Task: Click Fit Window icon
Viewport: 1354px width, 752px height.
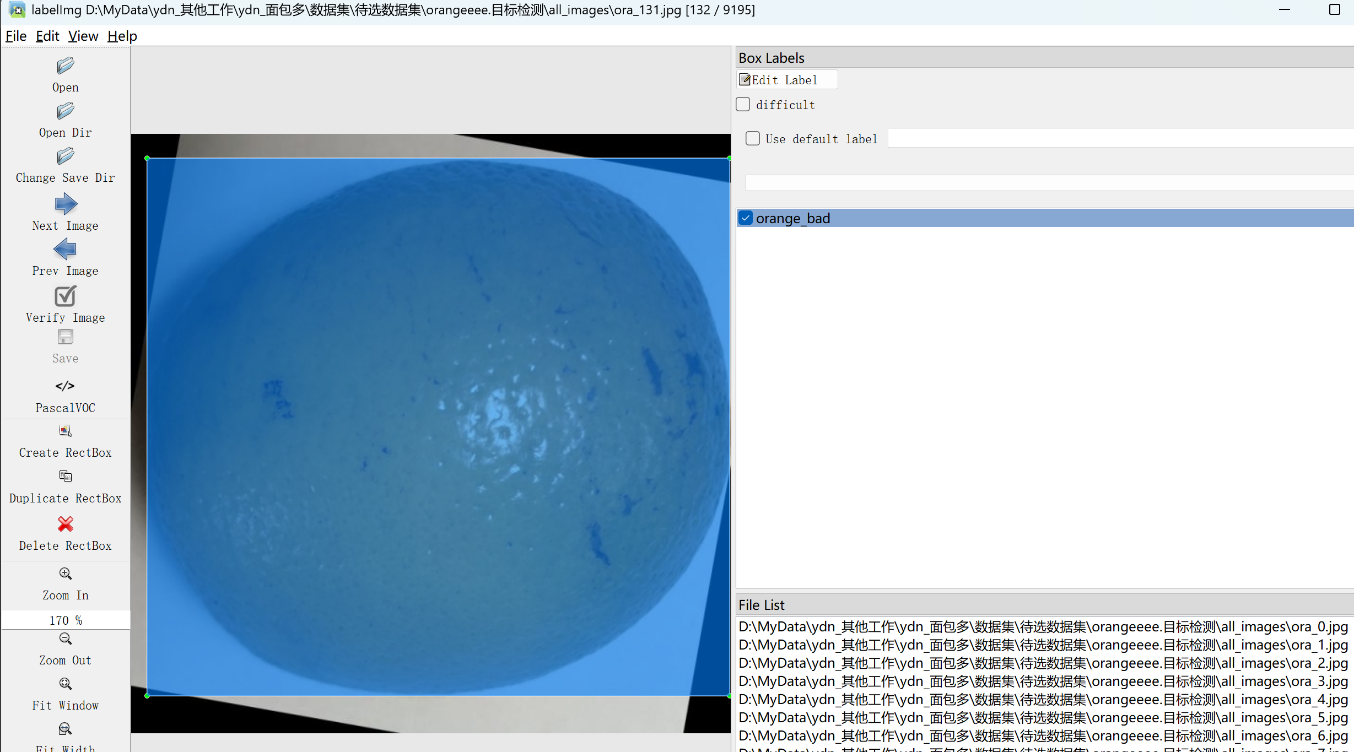Action: [65, 684]
